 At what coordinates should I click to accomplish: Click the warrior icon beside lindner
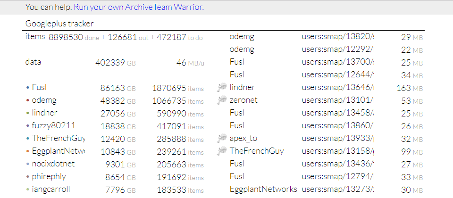pyautogui.click(x=222, y=87)
